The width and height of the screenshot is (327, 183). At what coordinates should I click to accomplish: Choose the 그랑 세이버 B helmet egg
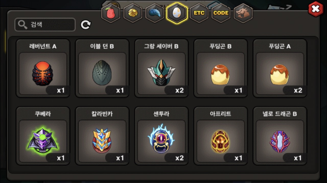[x=161, y=68]
